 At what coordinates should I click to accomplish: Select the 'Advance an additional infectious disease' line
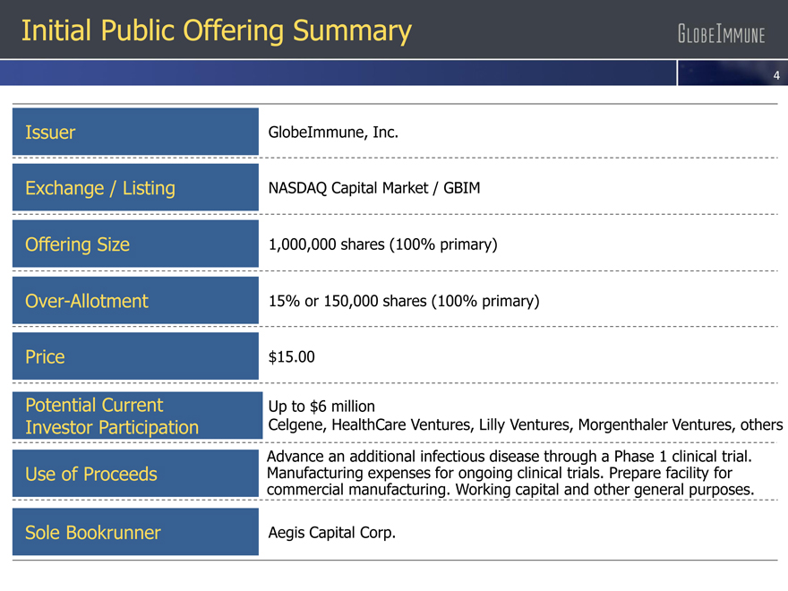508,457
